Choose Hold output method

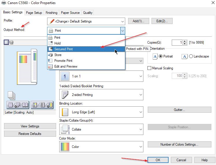tap(86, 43)
